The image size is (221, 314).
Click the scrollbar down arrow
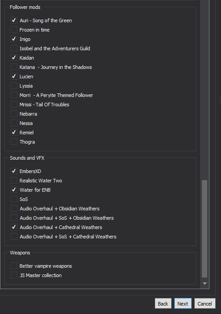point(205,284)
